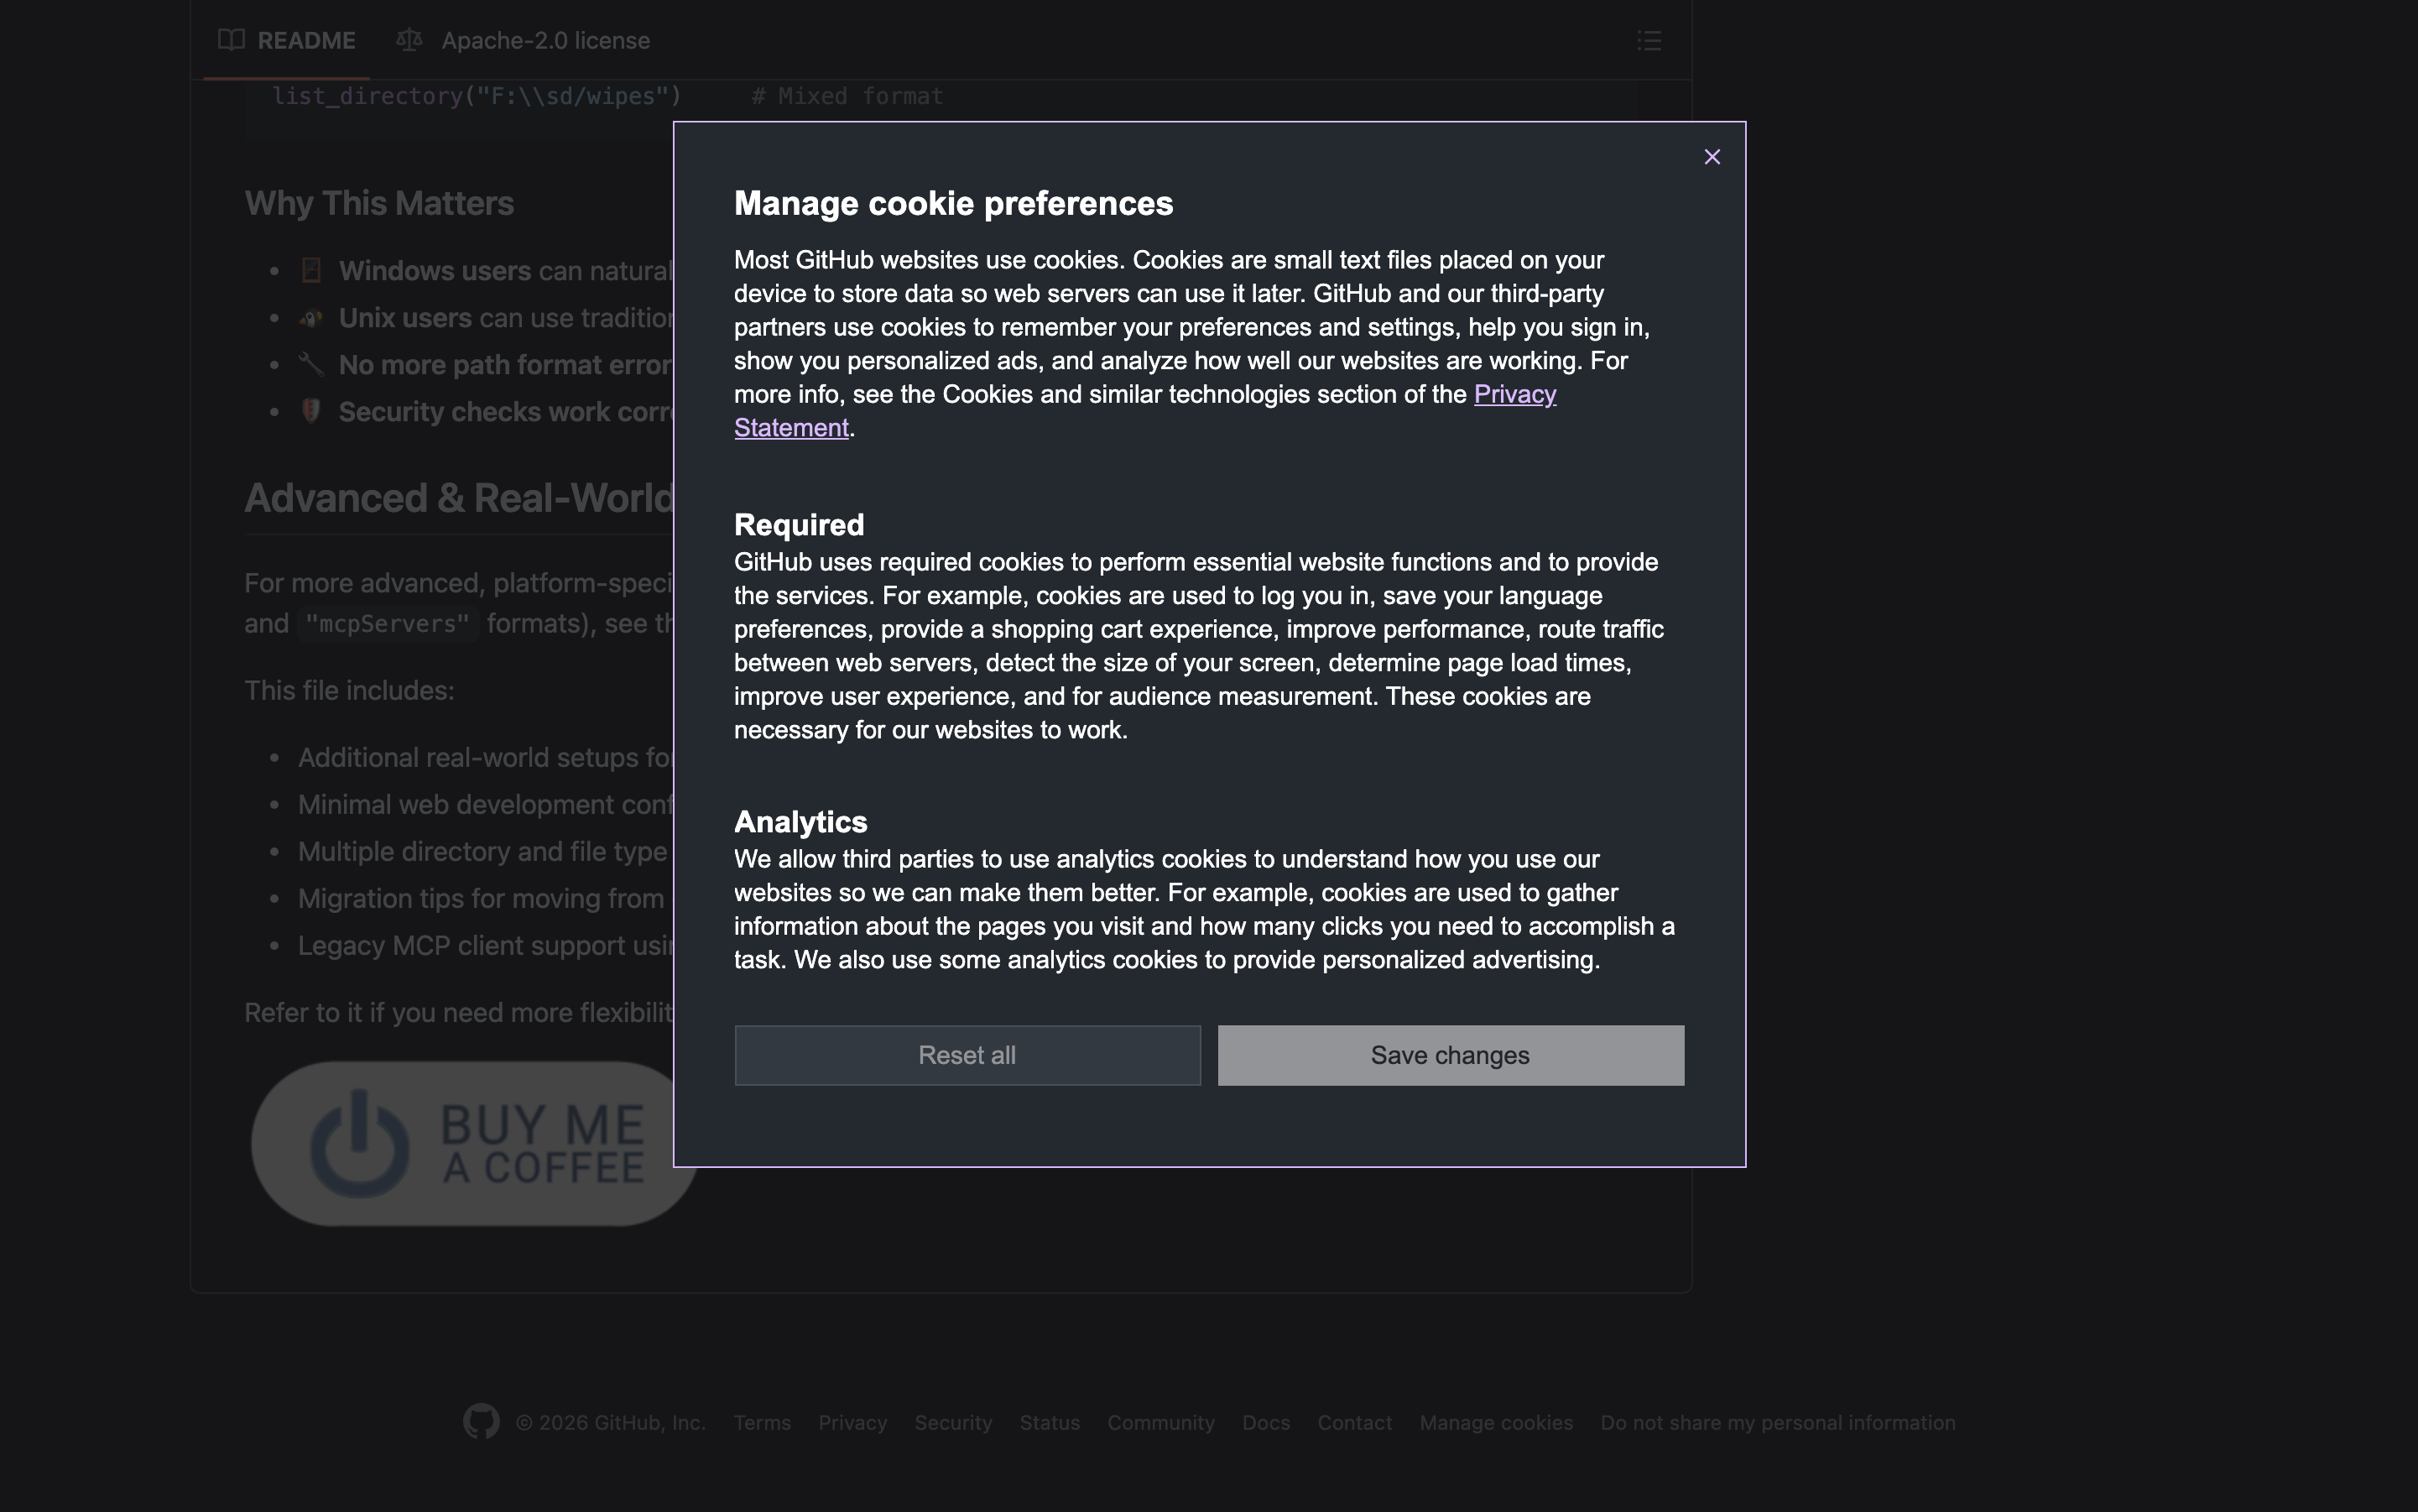Image resolution: width=2418 pixels, height=1512 pixels.
Task: Switch to the Apache-2.0 license tab
Action: click(x=545, y=40)
